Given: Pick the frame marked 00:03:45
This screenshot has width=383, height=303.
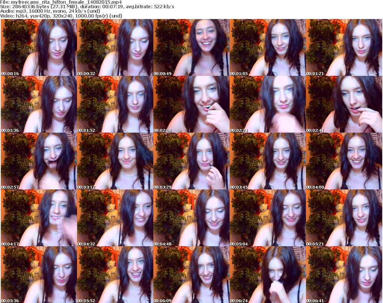Looking at the screenshot, I should 268,161.
